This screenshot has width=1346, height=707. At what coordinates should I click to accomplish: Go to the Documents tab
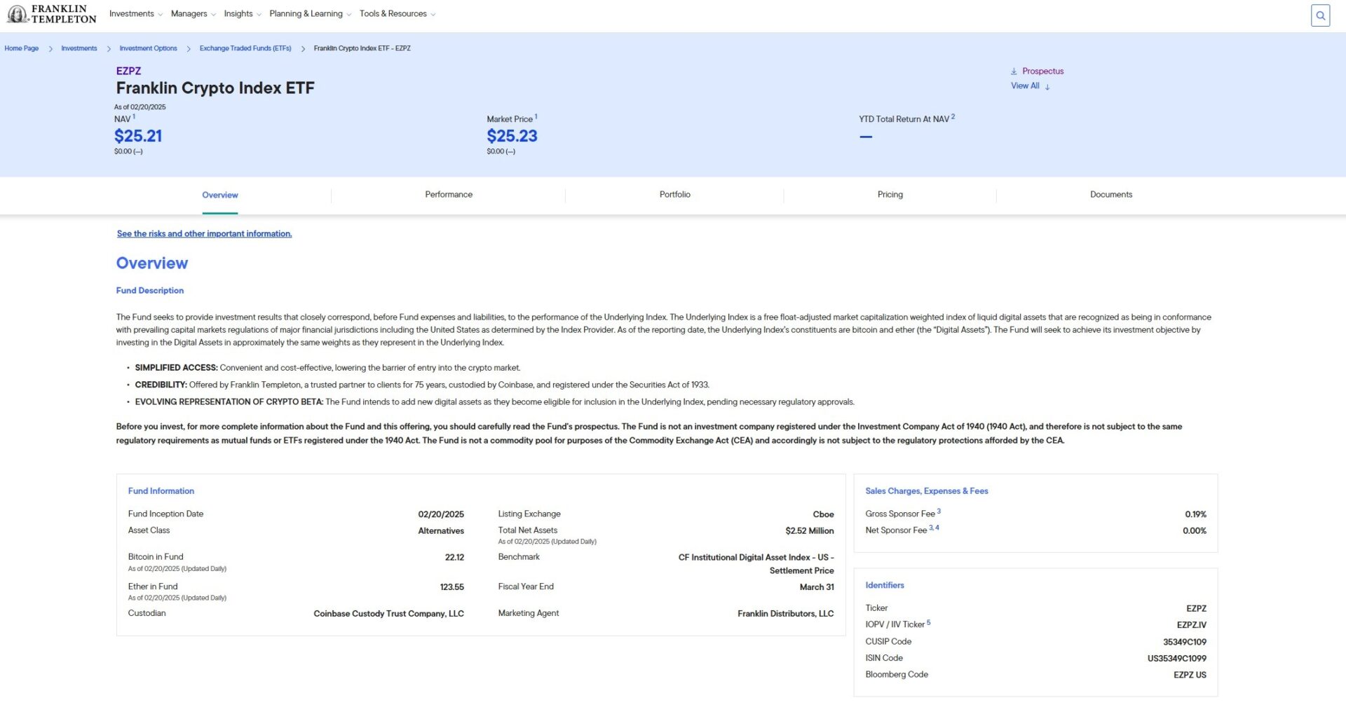tap(1110, 195)
